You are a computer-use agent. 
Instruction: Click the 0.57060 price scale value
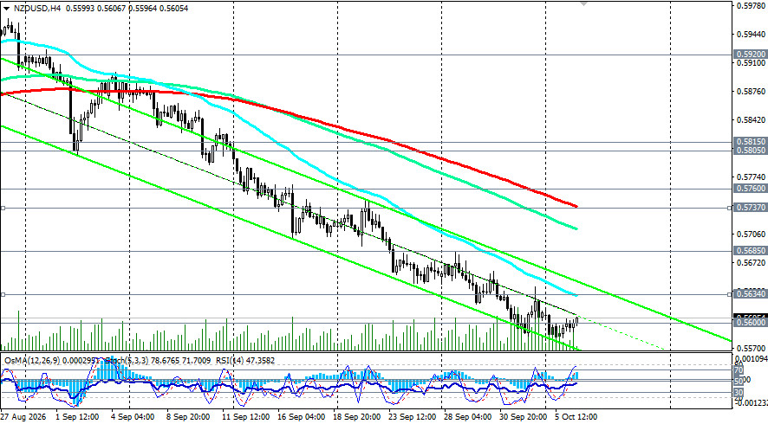751,234
